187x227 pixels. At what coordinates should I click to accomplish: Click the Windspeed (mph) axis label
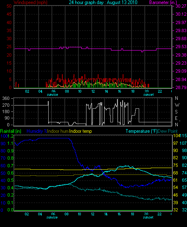[31, 2]
